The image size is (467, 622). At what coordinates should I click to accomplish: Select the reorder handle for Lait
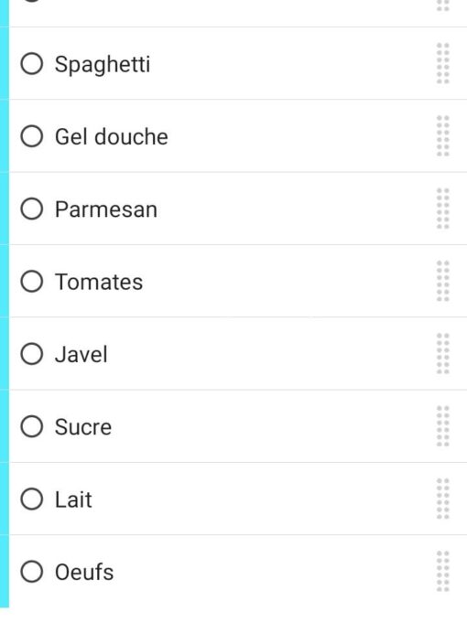(443, 499)
